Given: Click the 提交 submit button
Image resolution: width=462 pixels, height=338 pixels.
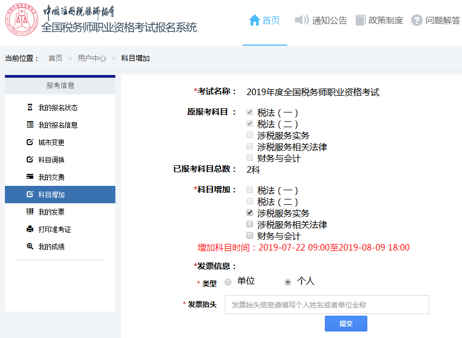Looking at the screenshot, I should [x=346, y=323].
